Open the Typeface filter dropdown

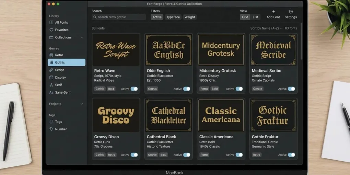pos(173,17)
